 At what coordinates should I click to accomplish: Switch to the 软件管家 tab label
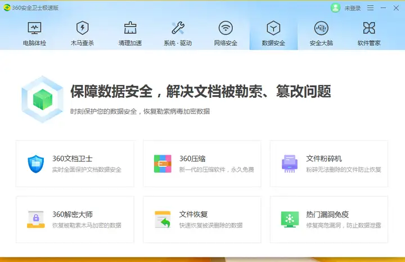tap(369, 43)
